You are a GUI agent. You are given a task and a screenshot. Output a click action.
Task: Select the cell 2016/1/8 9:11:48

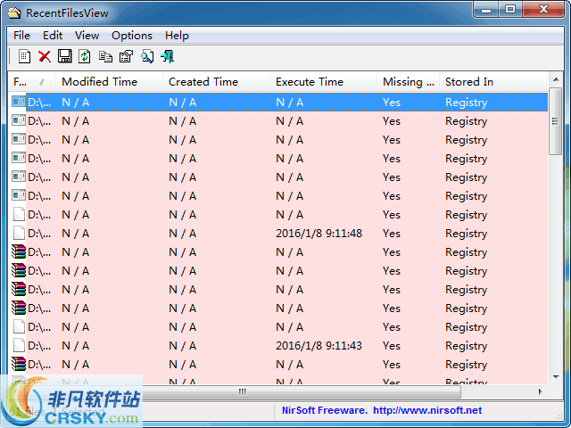[319, 234]
